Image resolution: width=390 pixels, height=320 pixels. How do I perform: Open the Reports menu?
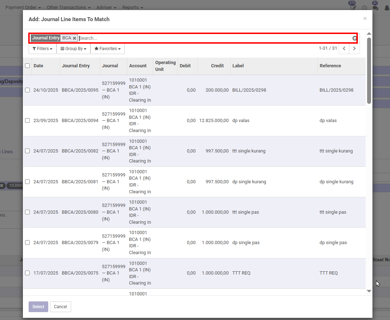[133, 8]
